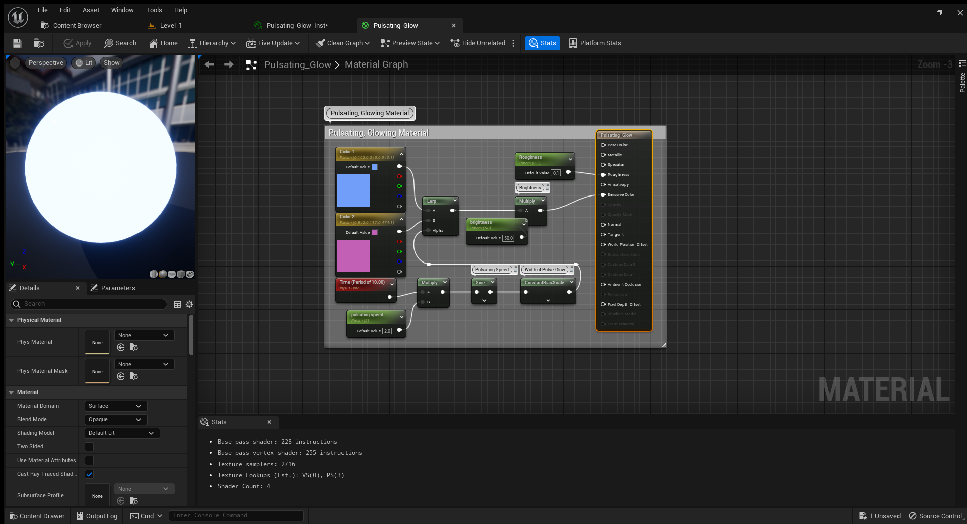Click the Lit view mode button
The image size is (967, 524).
coord(84,63)
